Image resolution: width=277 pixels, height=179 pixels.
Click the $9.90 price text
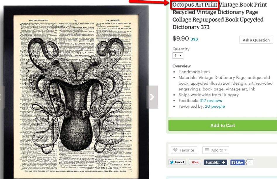[x=181, y=38]
